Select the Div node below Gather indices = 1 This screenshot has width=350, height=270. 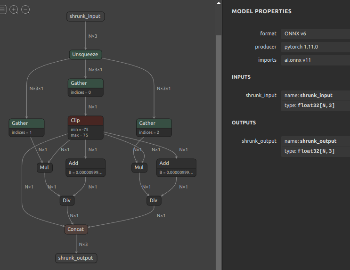coord(67,201)
